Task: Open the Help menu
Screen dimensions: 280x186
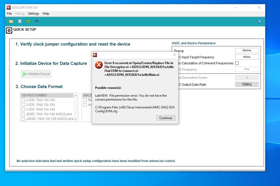Action: tap(46, 14)
